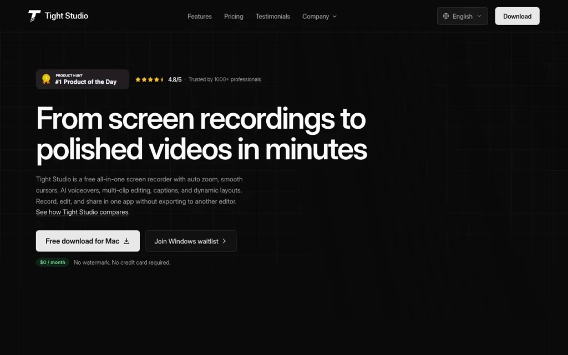Click the globe icon in language selector
Screen dimensions: 568x355
[446, 16]
